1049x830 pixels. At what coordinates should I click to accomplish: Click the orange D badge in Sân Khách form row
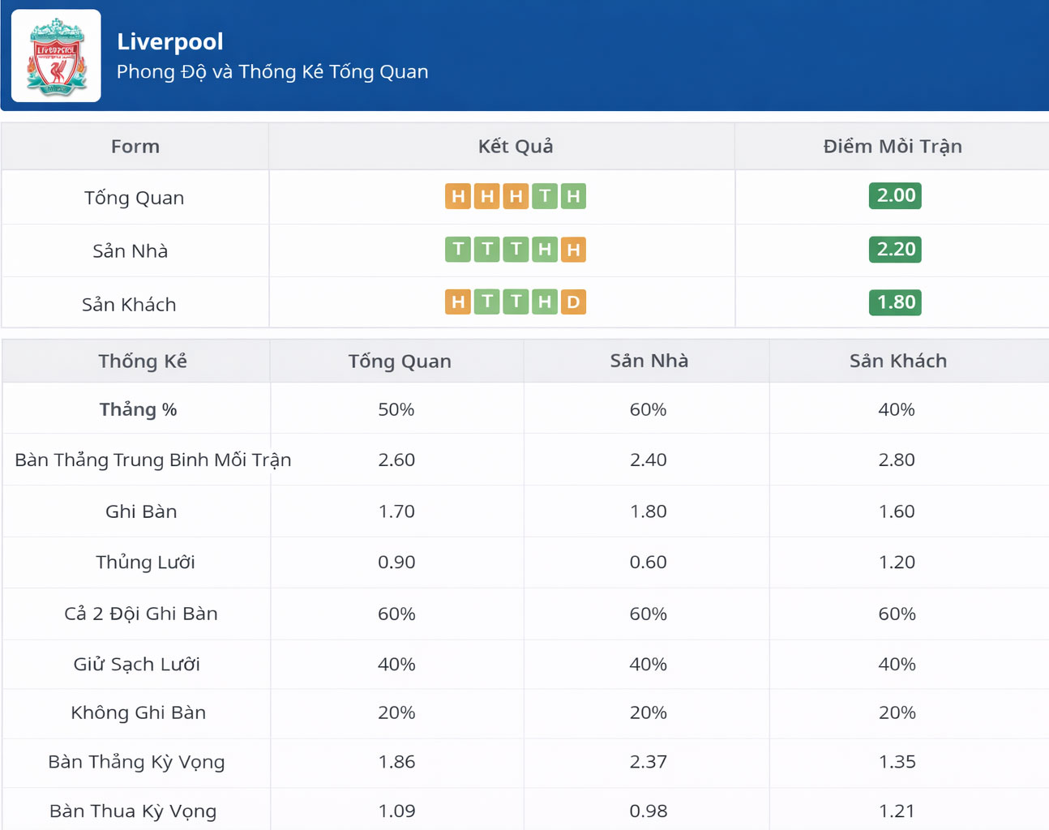point(573,302)
